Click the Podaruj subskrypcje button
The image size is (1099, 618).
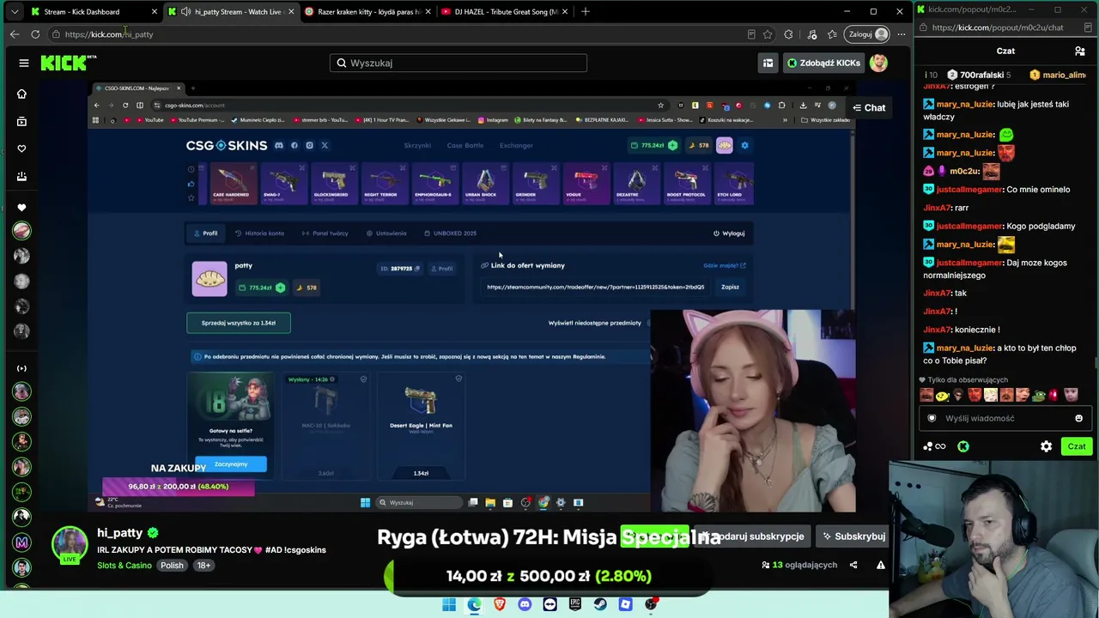[752, 536]
